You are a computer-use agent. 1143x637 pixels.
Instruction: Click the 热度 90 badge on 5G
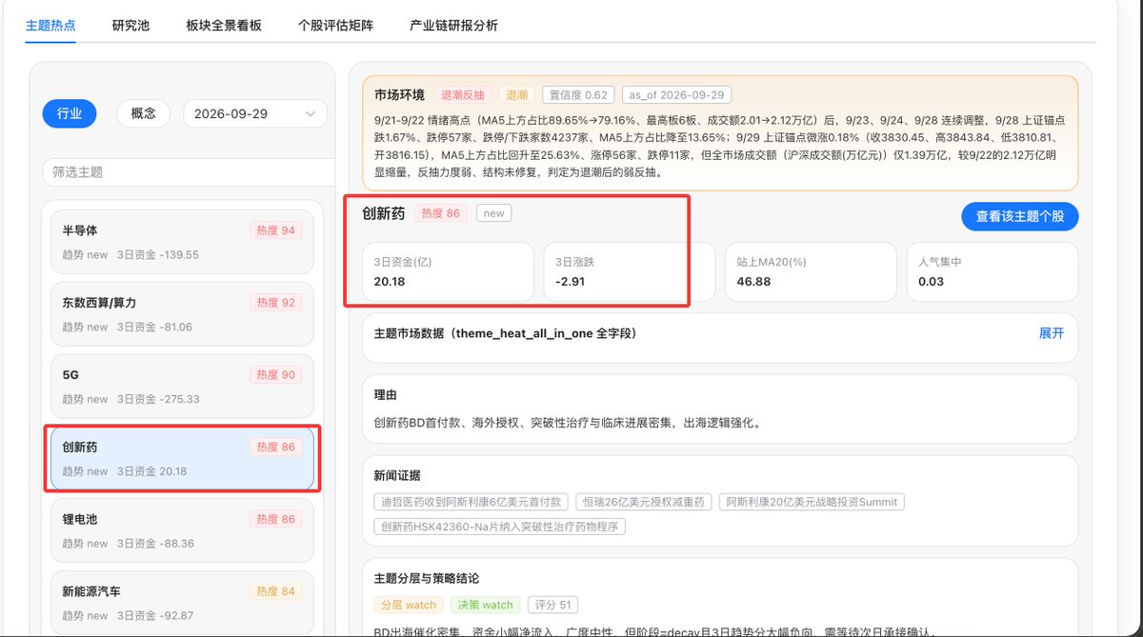coord(275,375)
